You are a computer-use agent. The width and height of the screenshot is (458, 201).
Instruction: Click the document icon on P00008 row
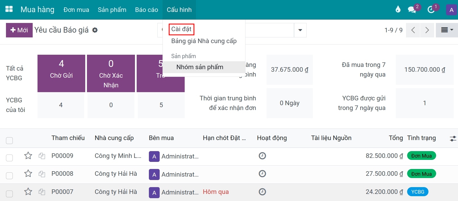pos(42,174)
